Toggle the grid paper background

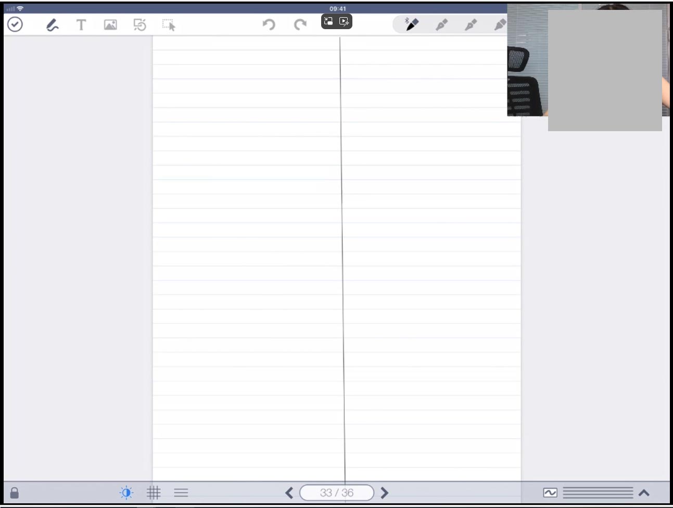click(154, 492)
